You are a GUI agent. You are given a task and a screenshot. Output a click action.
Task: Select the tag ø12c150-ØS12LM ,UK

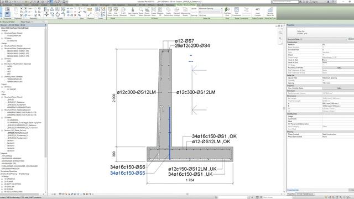192,169
